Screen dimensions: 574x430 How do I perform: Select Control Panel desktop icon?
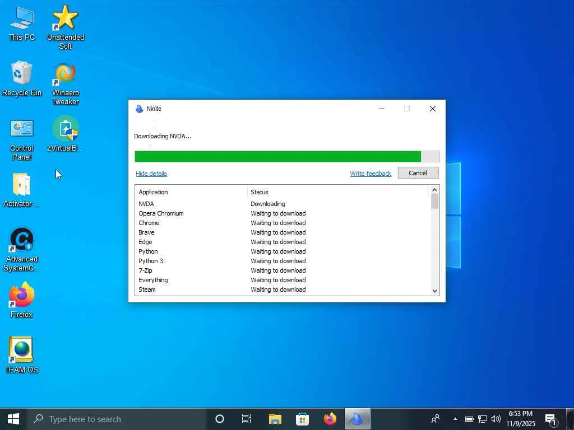click(22, 139)
